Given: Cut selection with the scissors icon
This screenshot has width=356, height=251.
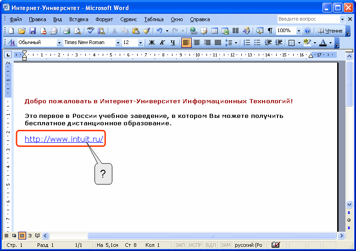Looking at the screenshot, I should pos(114,31).
